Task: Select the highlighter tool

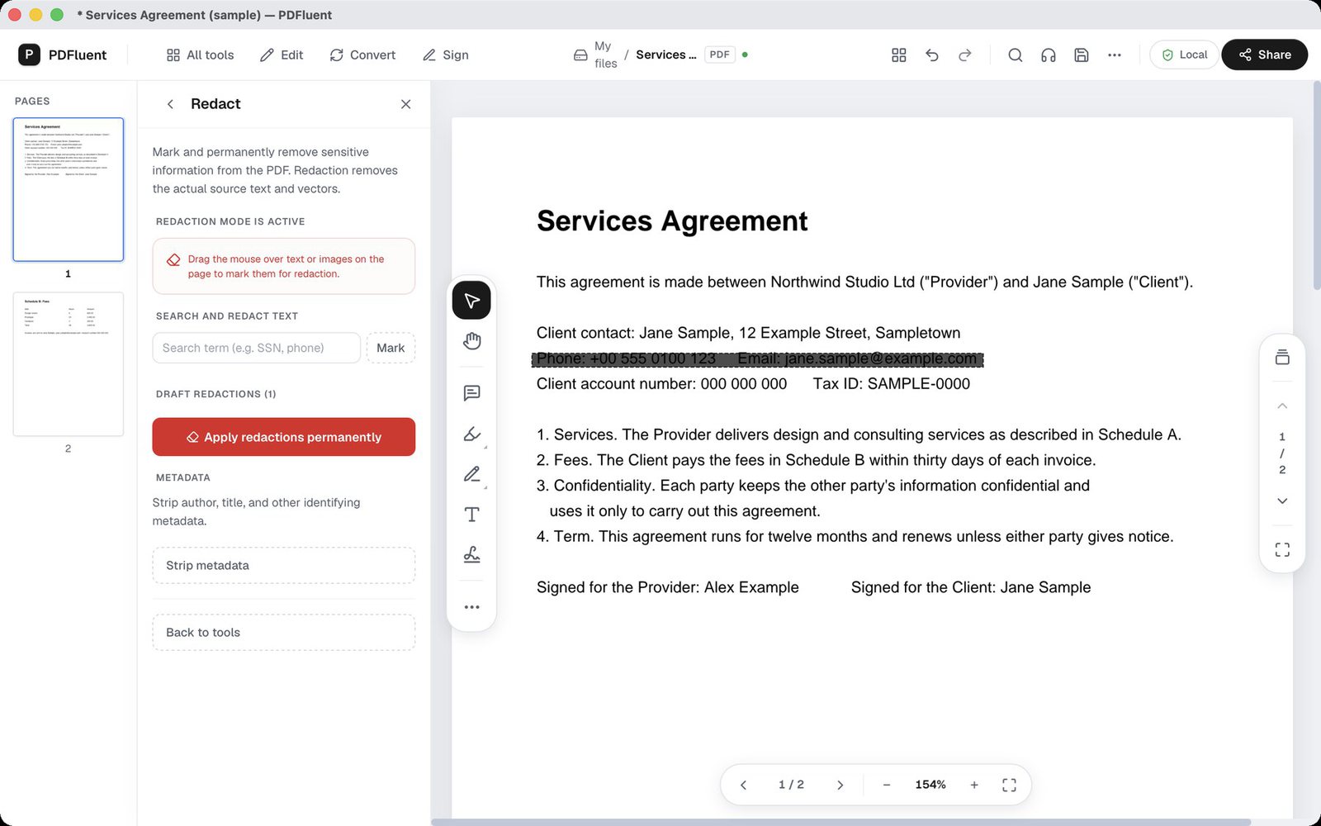Action: pyautogui.click(x=471, y=434)
